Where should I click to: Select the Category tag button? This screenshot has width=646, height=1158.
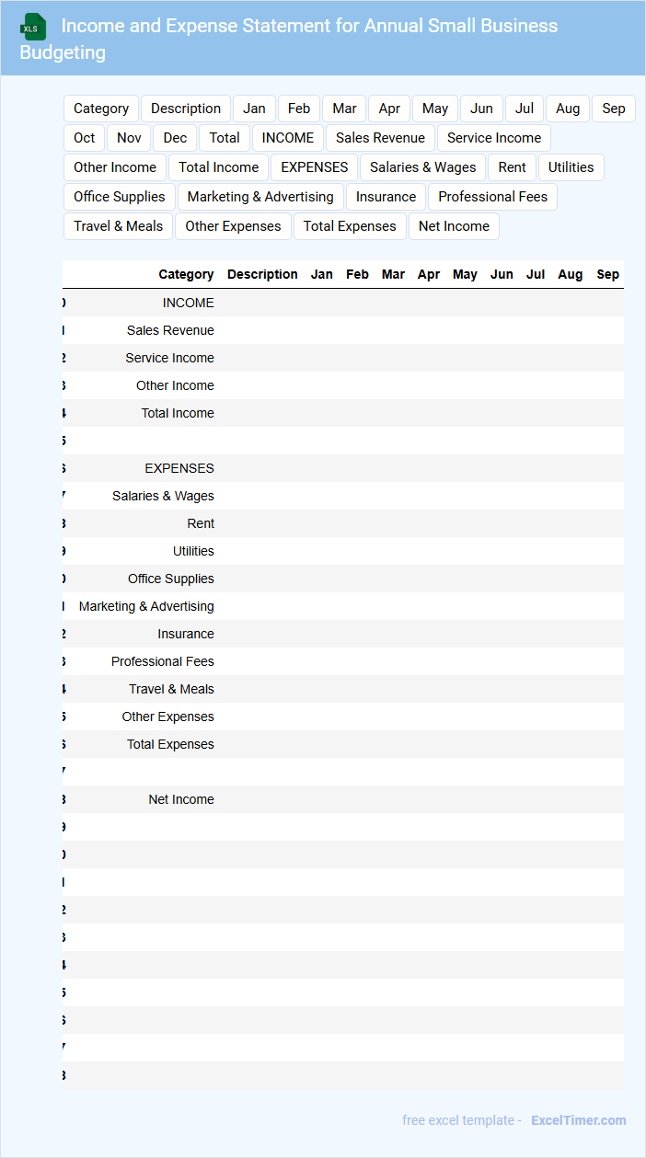point(101,109)
